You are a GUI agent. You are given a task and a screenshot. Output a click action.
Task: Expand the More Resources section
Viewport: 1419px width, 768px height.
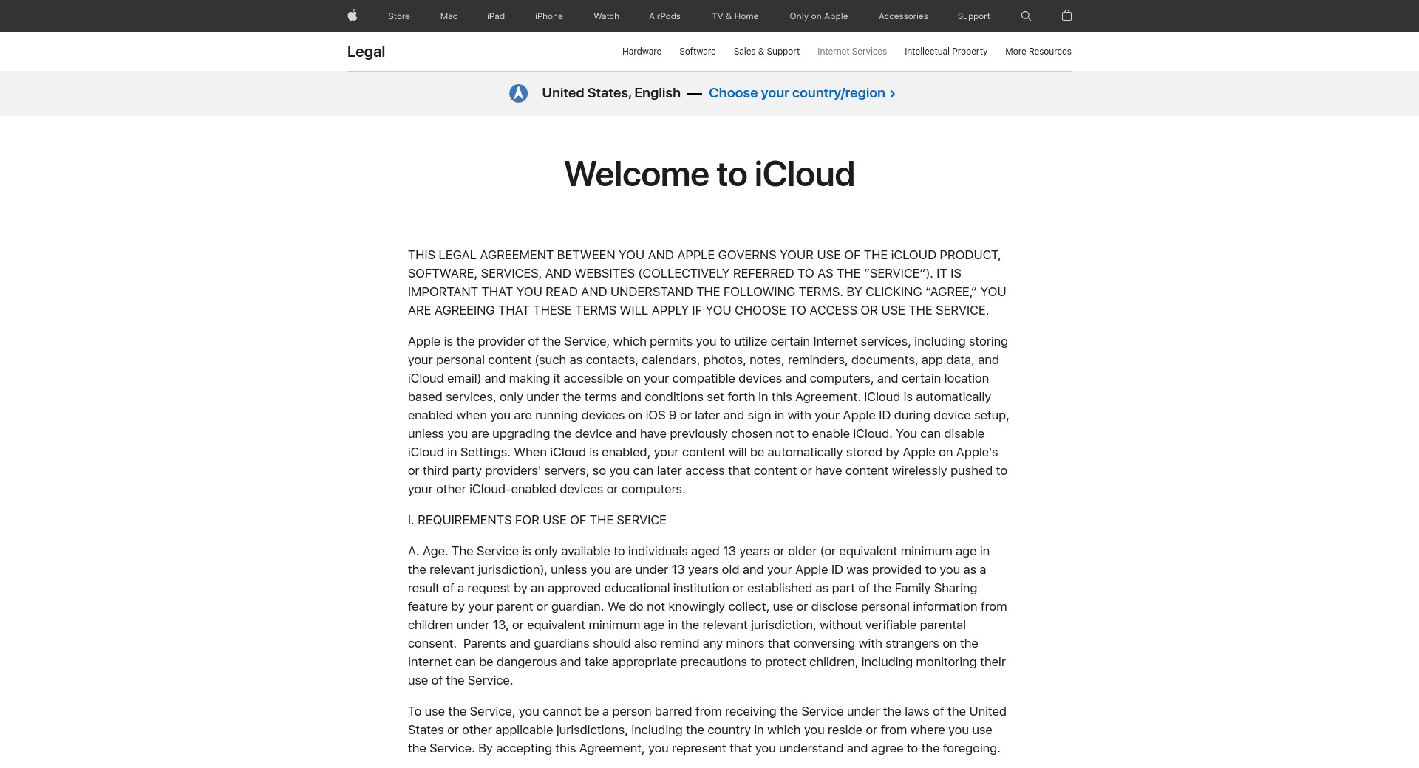pos(1038,52)
